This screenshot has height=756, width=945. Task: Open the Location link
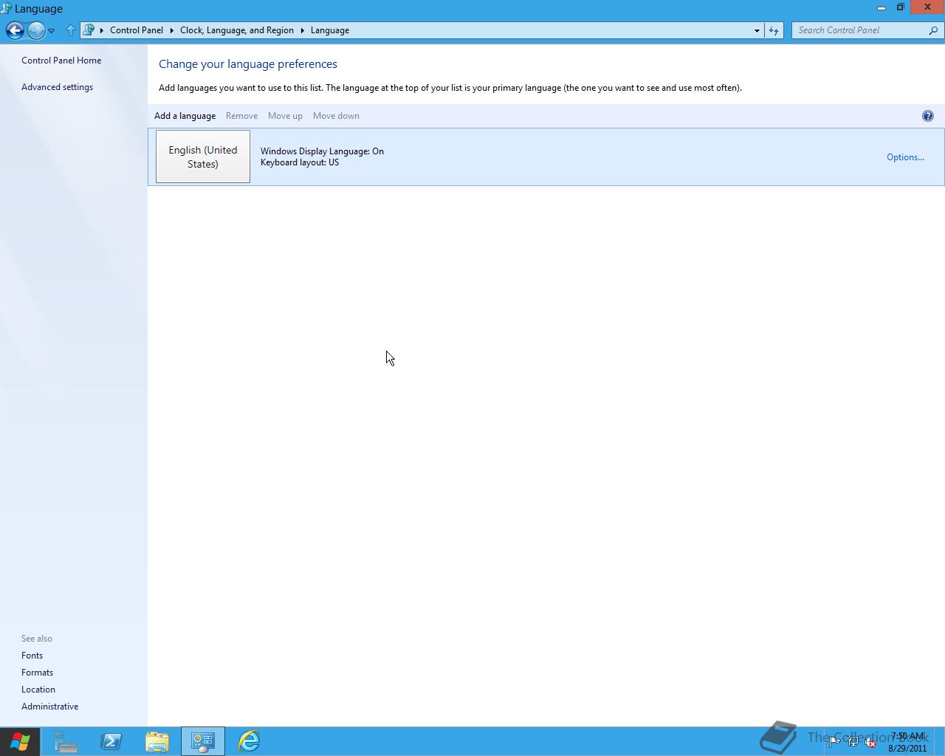(x=38, y=690)
